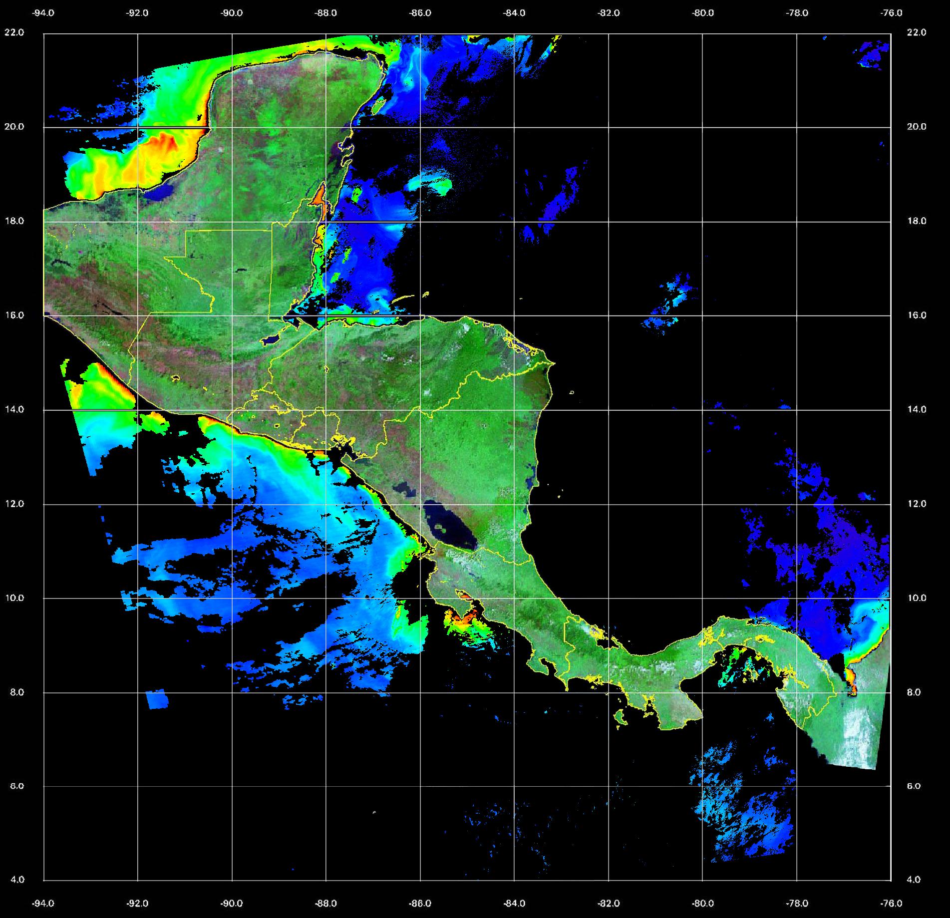Image resolution: width=950 pixels, height=918 pixels.
Task: Click the 12.0 latitude label on right axis
Action: click(x=917, y=504)
